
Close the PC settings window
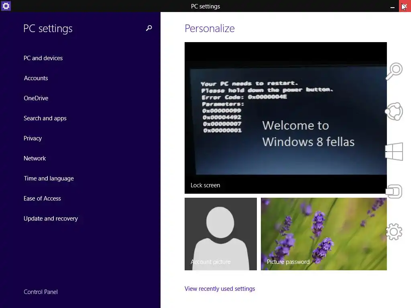(x=405, y=6)
